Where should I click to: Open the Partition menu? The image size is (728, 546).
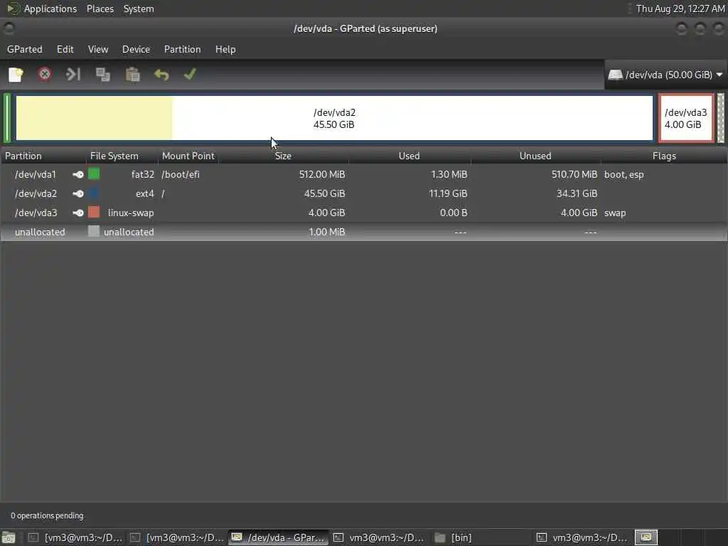(x=183, y=49)
